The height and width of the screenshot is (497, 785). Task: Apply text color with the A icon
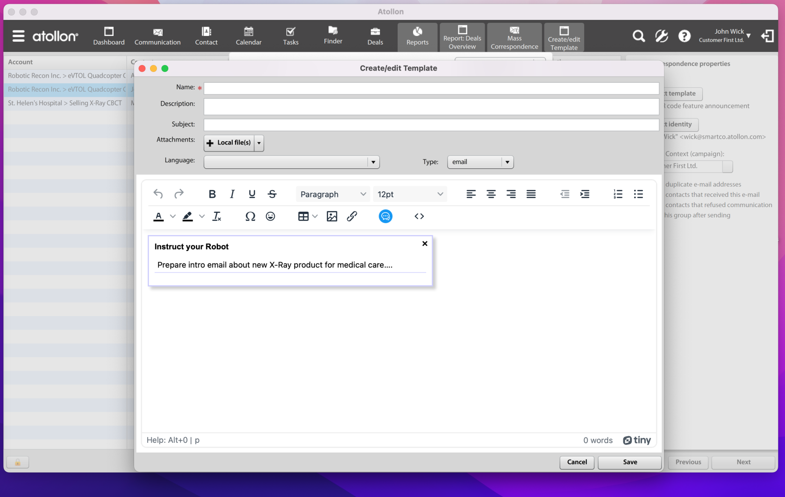(159, 216)
